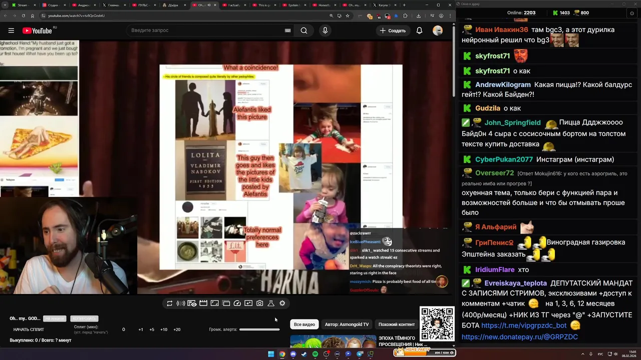Click the aspect-ratio frame icon in player toolbar
641x360 pixels.
tap(214, 303)
